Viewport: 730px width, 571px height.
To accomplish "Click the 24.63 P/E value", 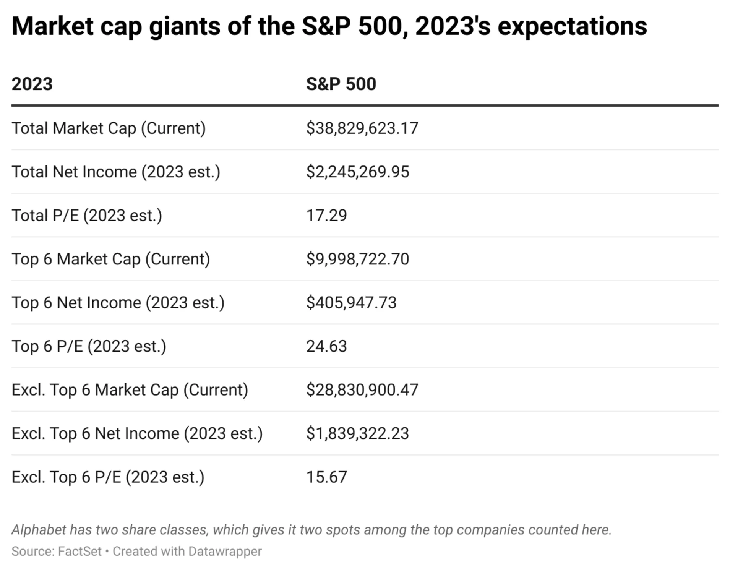I will 326,346.
